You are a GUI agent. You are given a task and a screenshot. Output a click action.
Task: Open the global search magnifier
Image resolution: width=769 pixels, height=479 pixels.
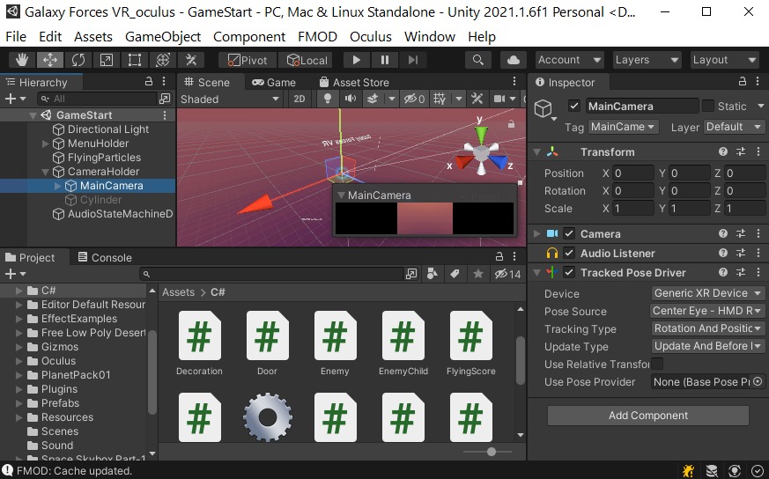(x=477, y=60)
